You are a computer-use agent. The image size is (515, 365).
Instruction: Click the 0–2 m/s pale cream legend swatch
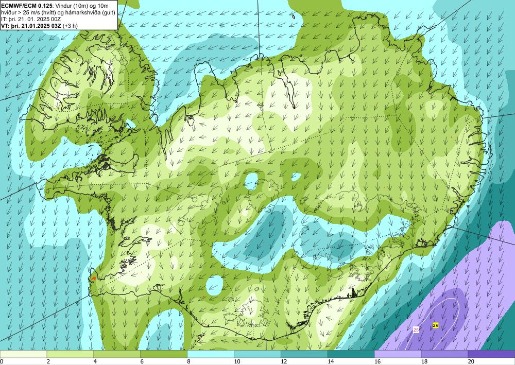click(x=23, y=354)
